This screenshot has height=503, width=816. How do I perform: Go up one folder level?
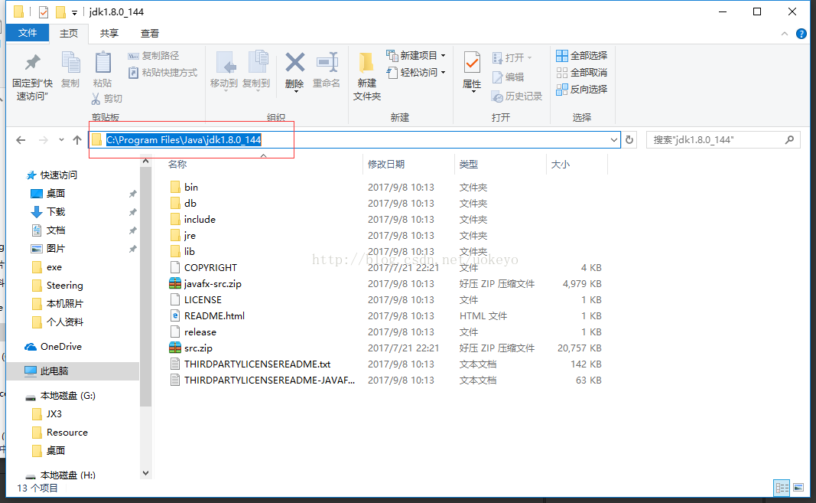click(77, 139)
